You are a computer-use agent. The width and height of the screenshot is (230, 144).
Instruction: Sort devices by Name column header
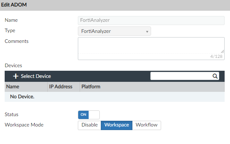13,86
